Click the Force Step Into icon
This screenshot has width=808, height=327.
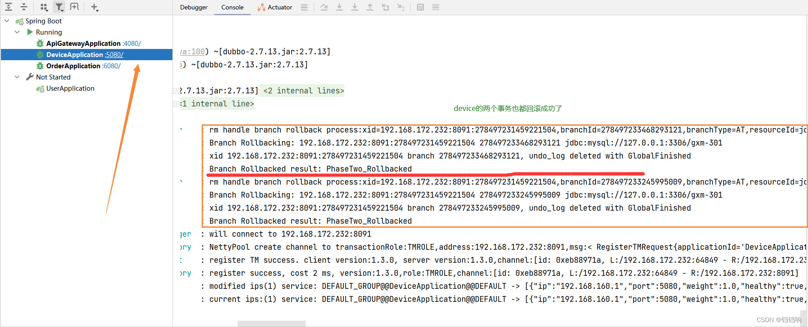(355, 7)
